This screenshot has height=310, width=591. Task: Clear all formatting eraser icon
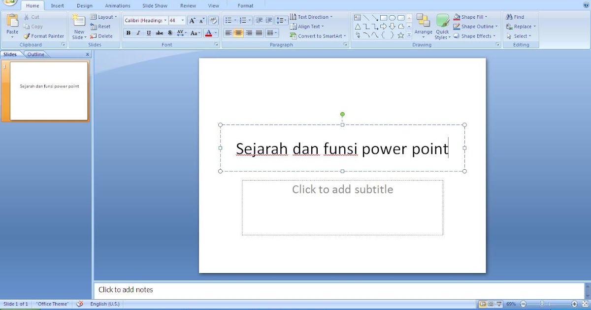(214, 20)
